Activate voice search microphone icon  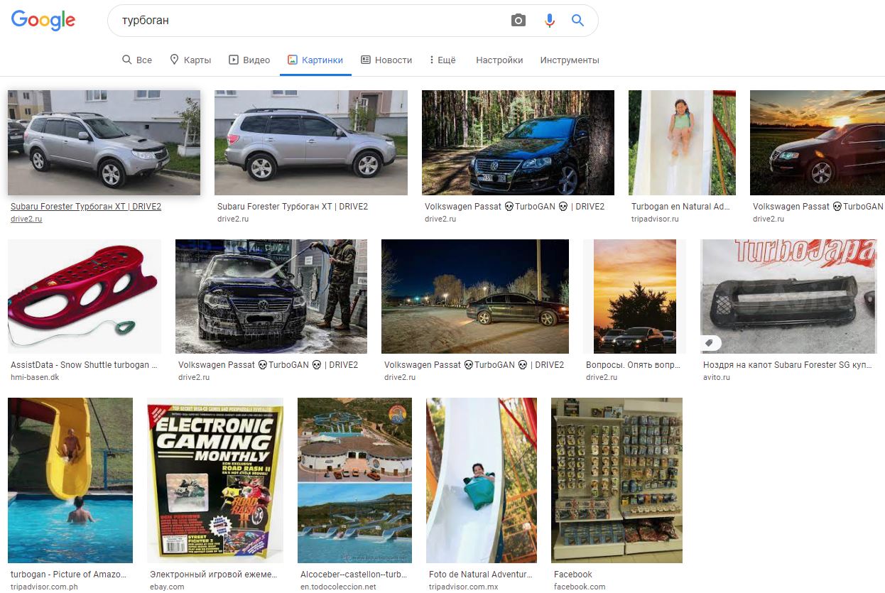click(549, 21)
